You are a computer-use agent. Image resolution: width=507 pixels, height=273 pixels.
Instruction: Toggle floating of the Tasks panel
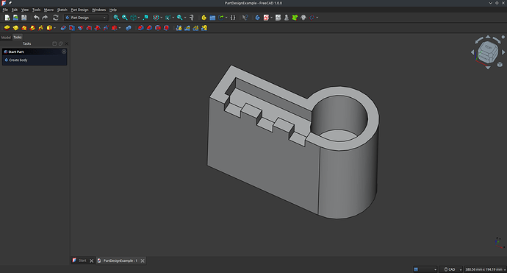point(60,43)
